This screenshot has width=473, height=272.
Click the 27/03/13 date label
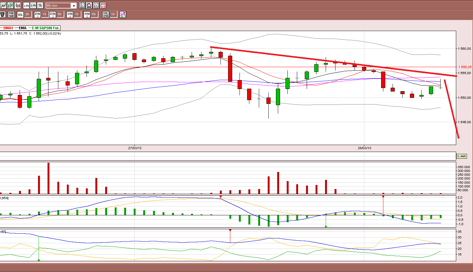(135, 148)
